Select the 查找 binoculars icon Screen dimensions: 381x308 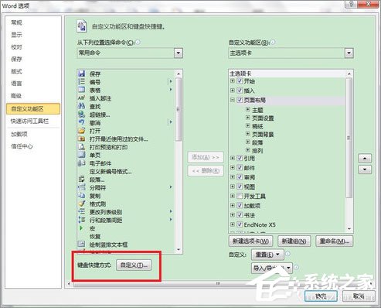81,106
